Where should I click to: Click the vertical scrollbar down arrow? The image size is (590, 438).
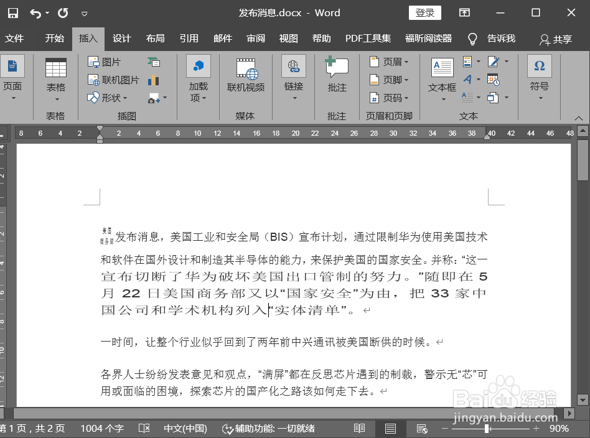coord(583,400)
